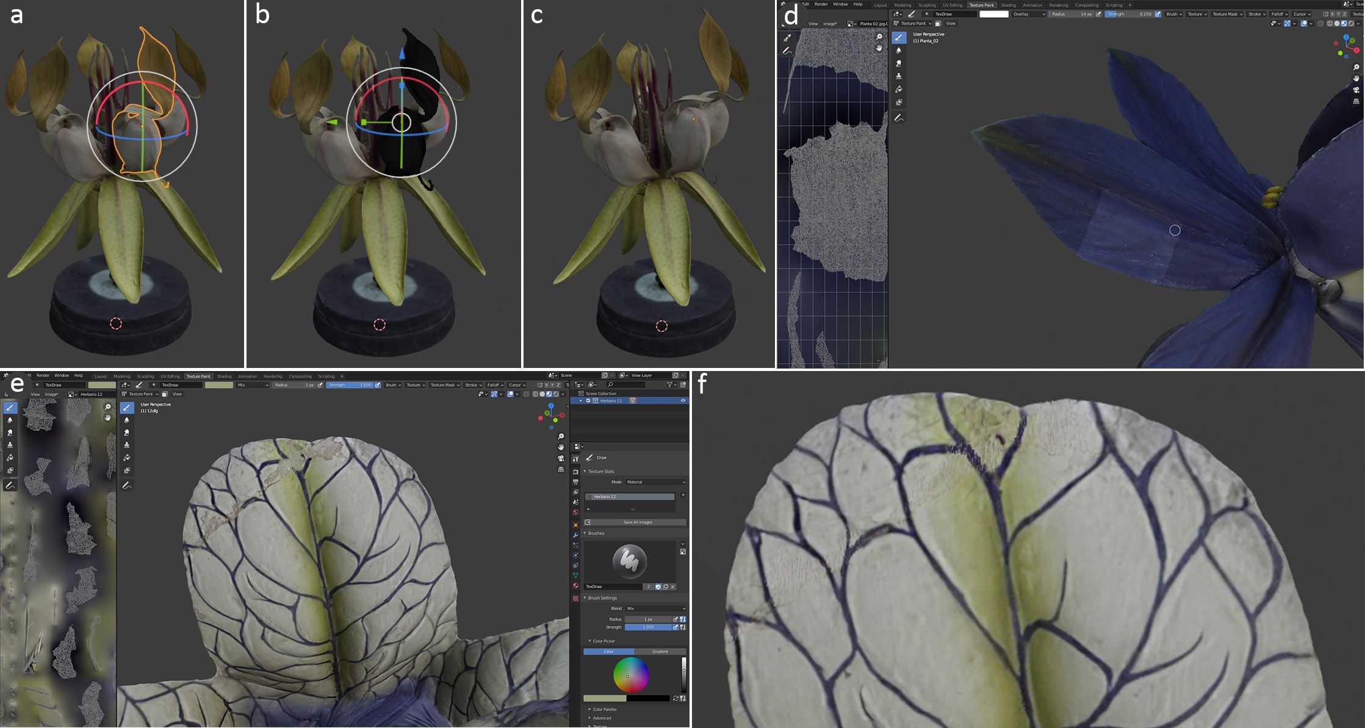Click the zoom icon in panel e viewport

[561, 436]
